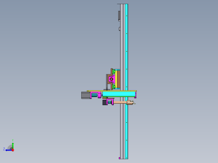This screenshot has height=163, width=218.
Task: Pick the brown vertical plate beside the column
Action: click(119, 79)
